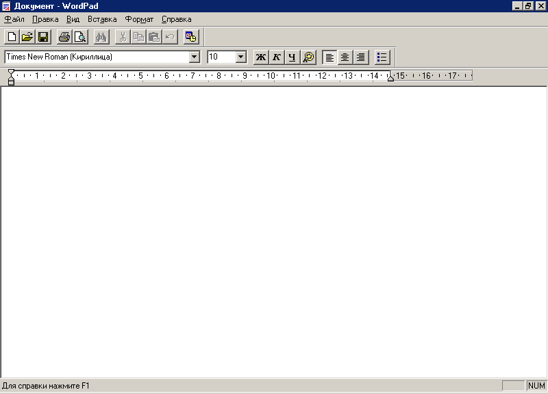Undo last action with the undo arrow

click(170, 37)
